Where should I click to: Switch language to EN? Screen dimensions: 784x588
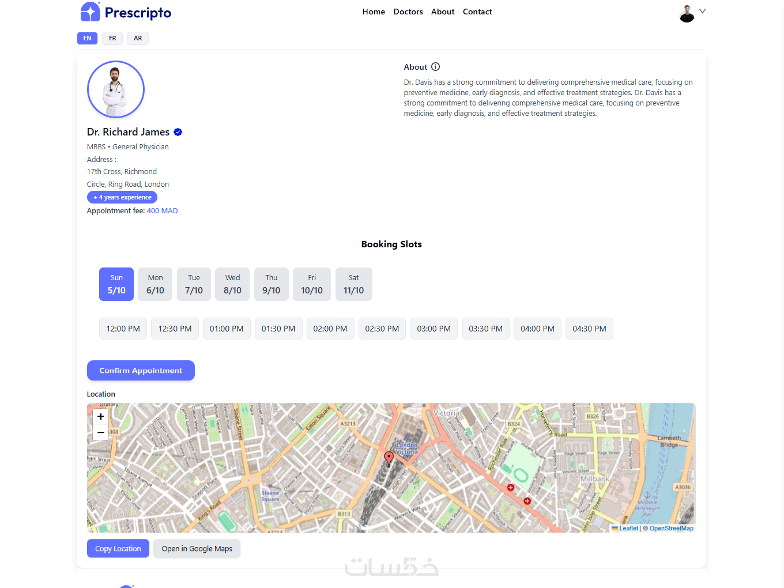[88, 38]
